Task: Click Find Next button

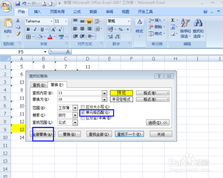Action: [129, 134]
